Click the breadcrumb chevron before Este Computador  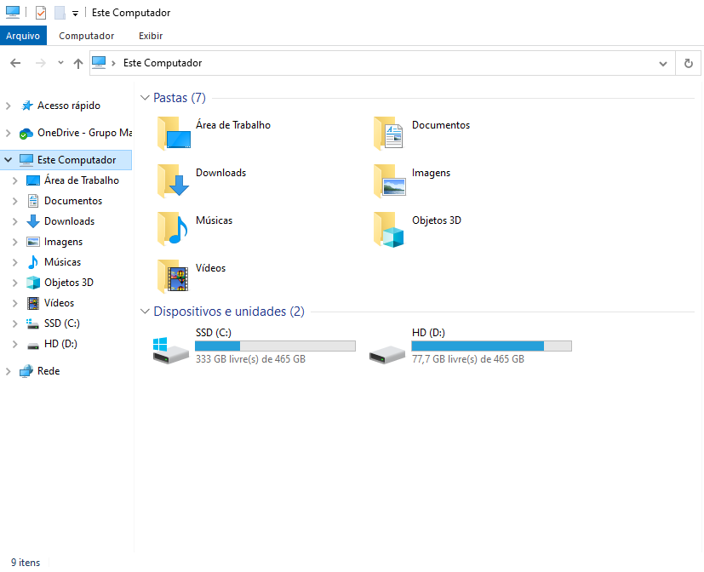coord(113,63)
